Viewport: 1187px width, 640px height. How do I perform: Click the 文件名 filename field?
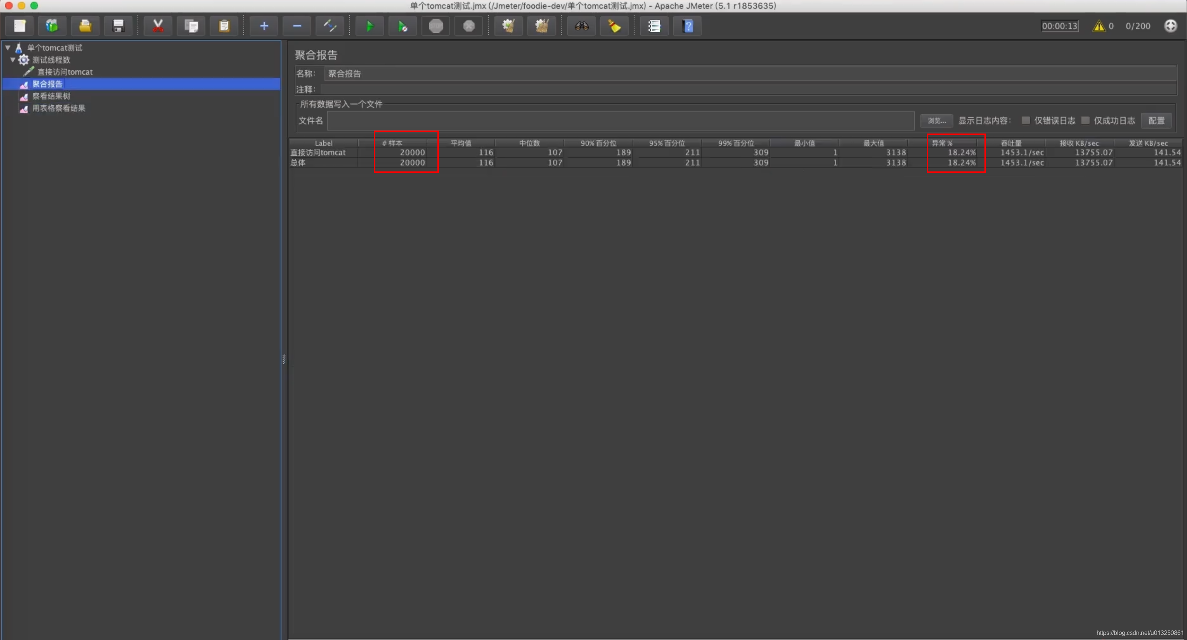[x=621, y=120]
